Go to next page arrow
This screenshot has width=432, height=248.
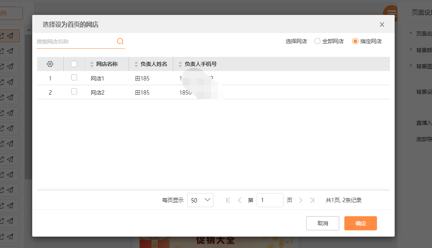pos(301,200)
